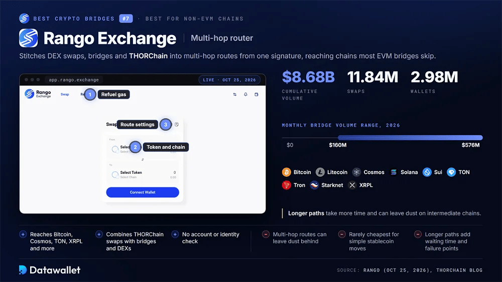Viewport: 502px width, 282px height.
Task: Click the large Rango Exchange title logo
Action: pyautogui.click(x=29, y=38)
